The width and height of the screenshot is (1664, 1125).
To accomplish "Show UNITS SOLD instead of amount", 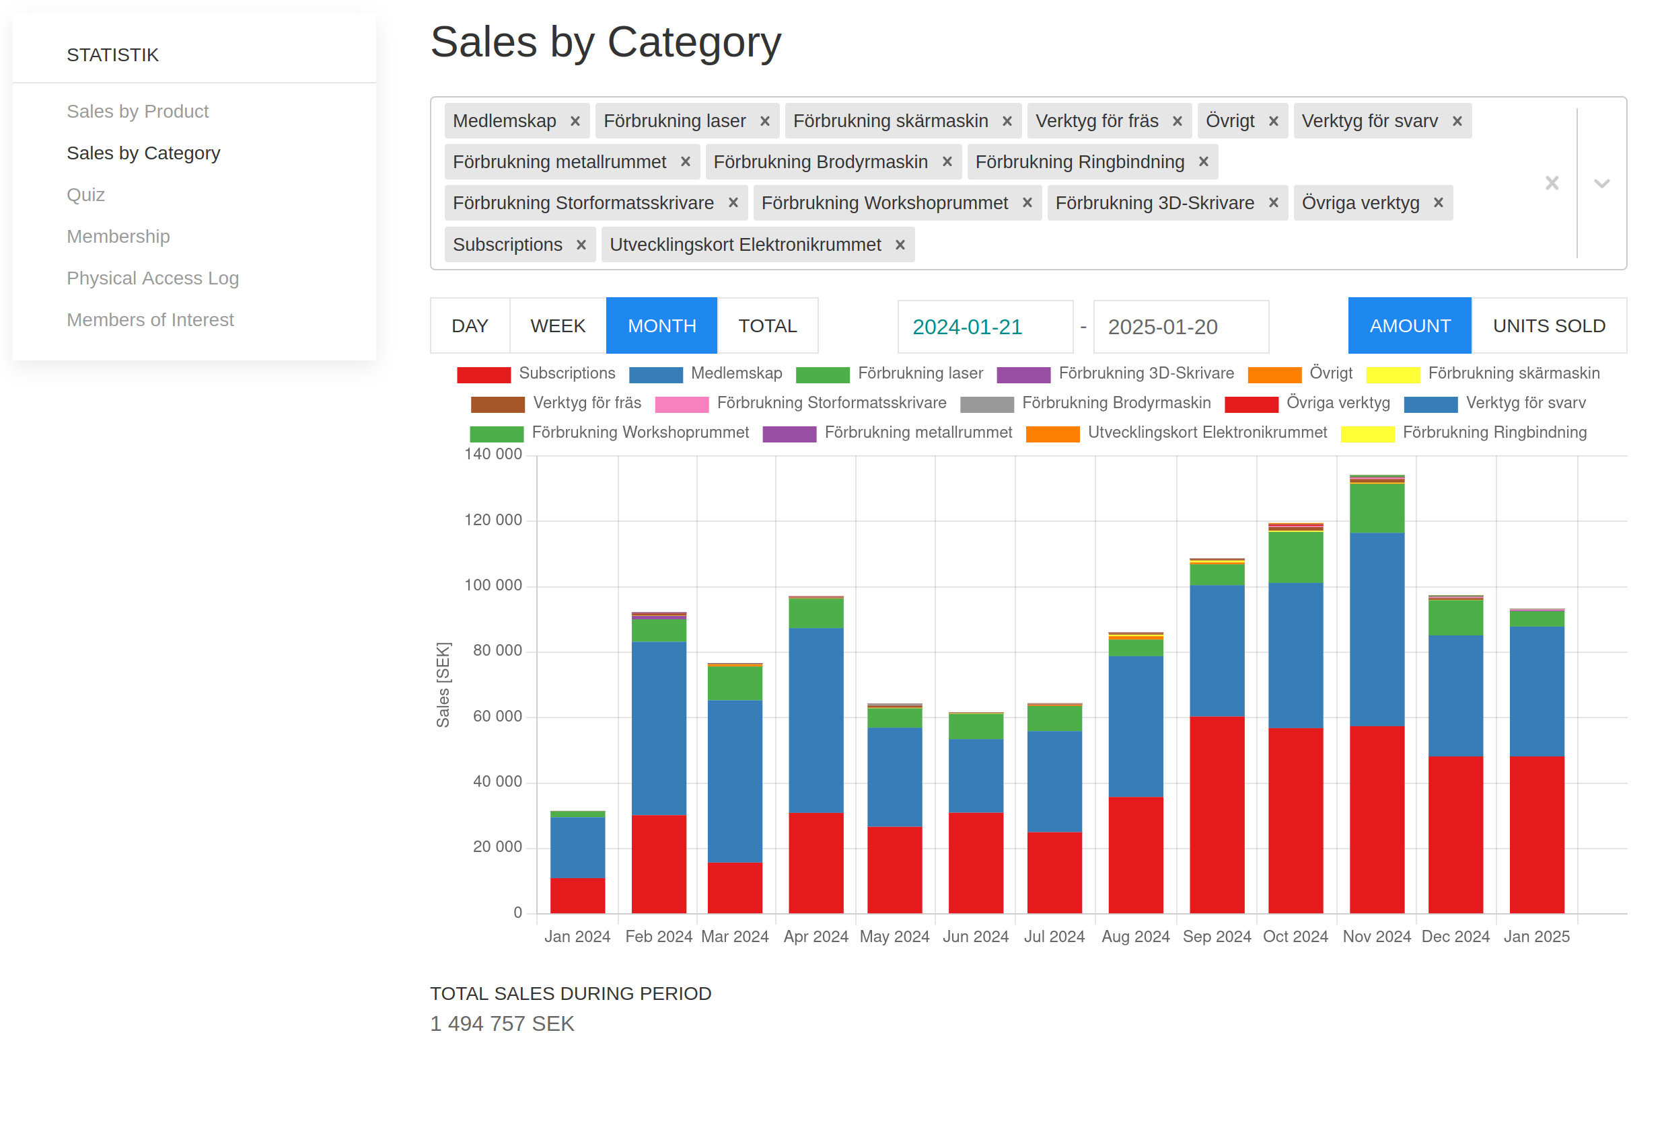I will pyautogui.click(x=1548, y=325).
